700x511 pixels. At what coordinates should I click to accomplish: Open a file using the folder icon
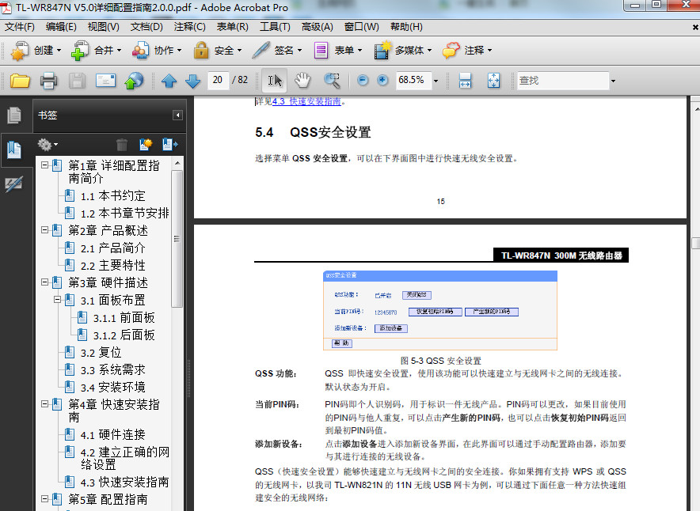(x=19, y=80)
